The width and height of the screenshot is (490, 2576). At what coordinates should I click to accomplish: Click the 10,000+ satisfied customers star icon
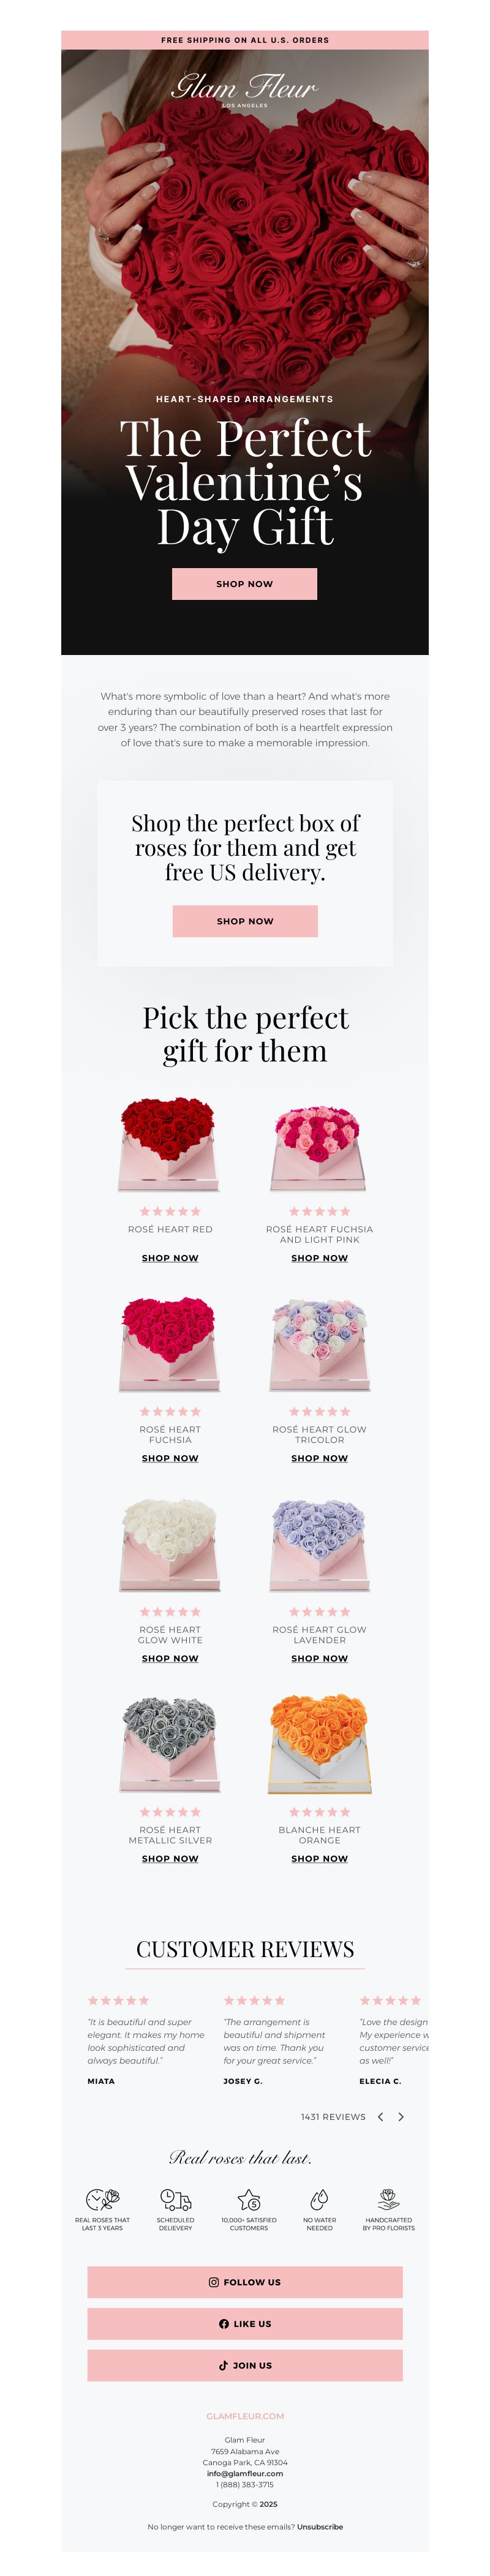[x=249, y=2199]
